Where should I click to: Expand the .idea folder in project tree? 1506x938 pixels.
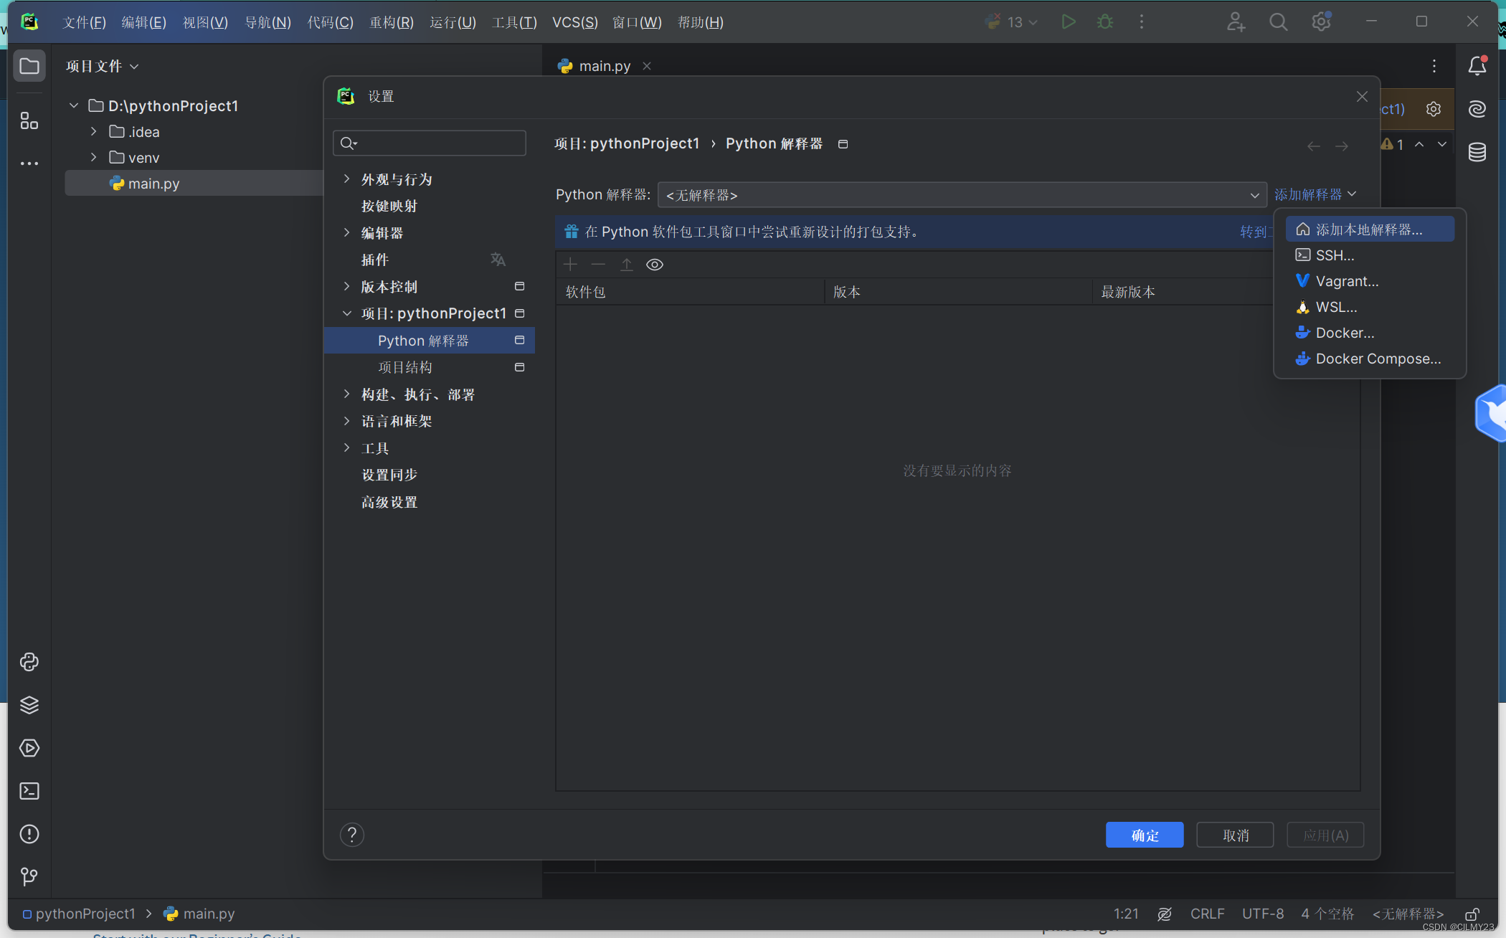[94, 131]
